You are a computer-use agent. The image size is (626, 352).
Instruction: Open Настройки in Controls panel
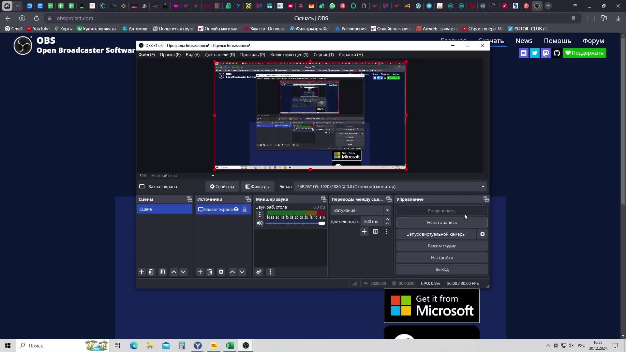click(x=442, y=257)
